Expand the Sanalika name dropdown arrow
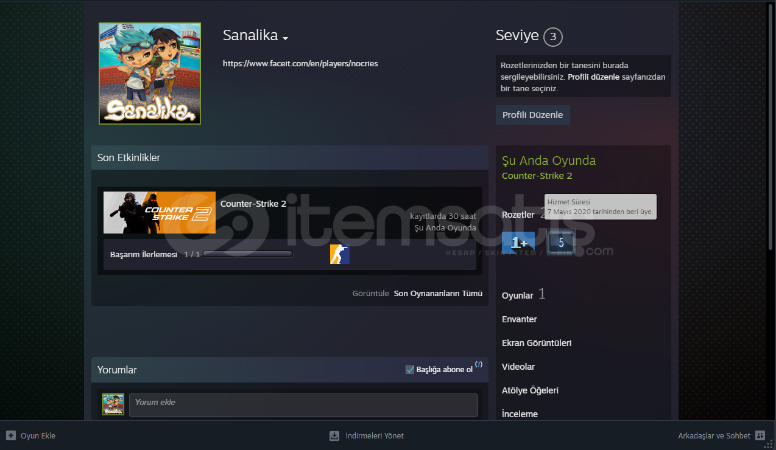 point(285,38)
